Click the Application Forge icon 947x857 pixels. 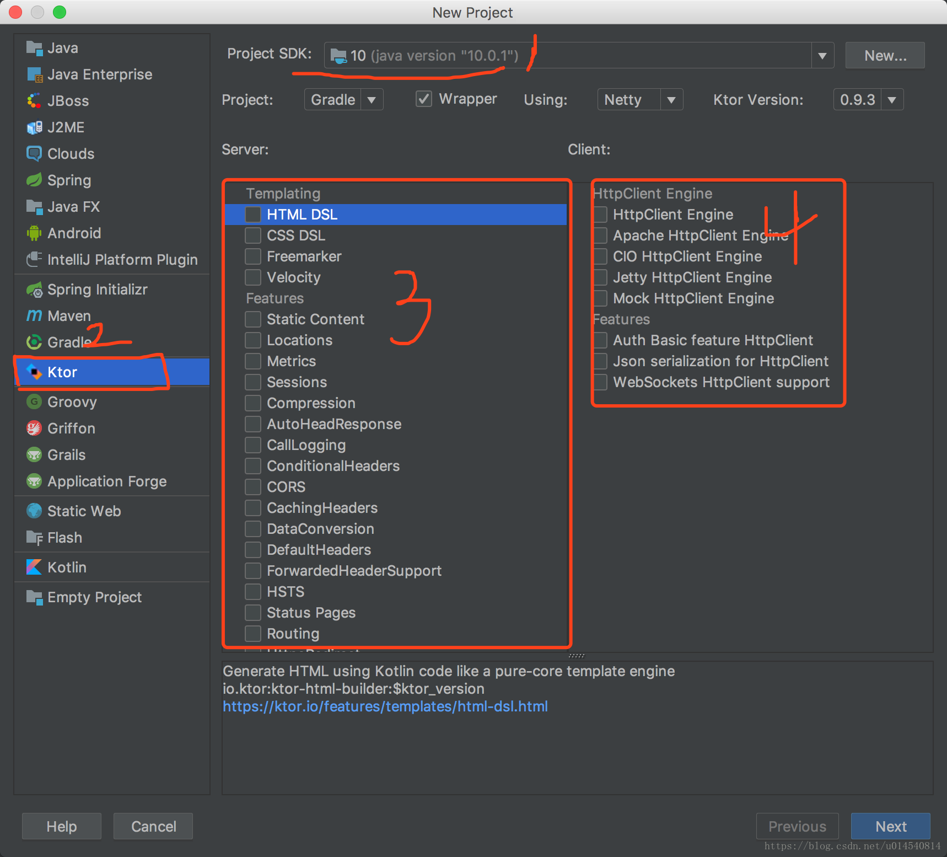pyautogui.click(x=34, y=481)
